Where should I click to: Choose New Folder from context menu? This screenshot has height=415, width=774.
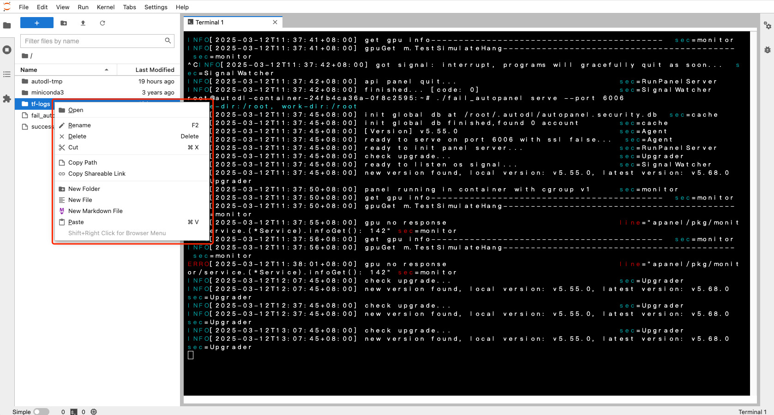pos(132,189)
